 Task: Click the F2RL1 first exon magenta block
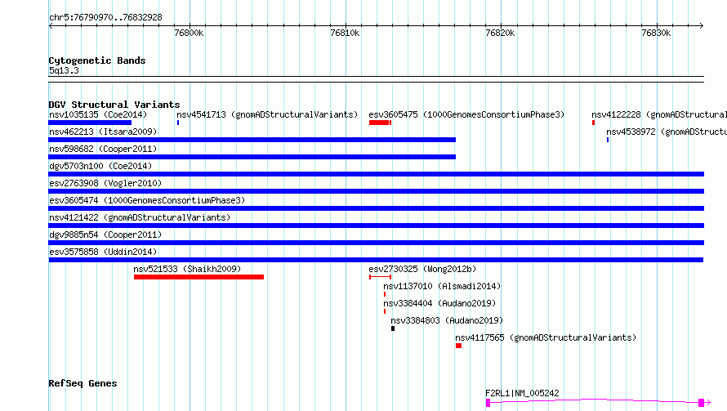click(488, 403)
